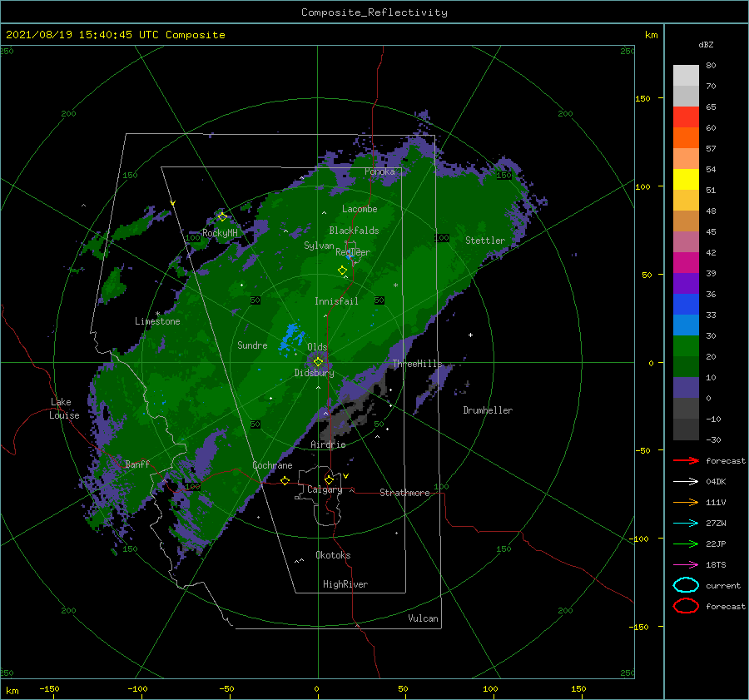
Task: Click the magenta 18TS arrow icon
Action: 686,564
